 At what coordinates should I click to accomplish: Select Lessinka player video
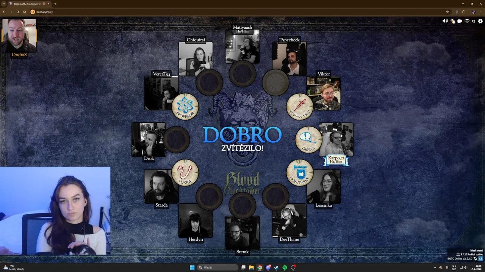(324, 186)
